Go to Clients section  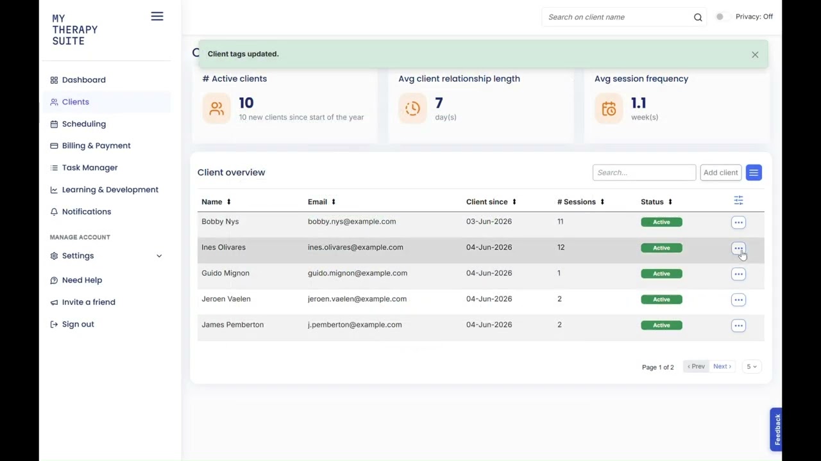(76, 102)
